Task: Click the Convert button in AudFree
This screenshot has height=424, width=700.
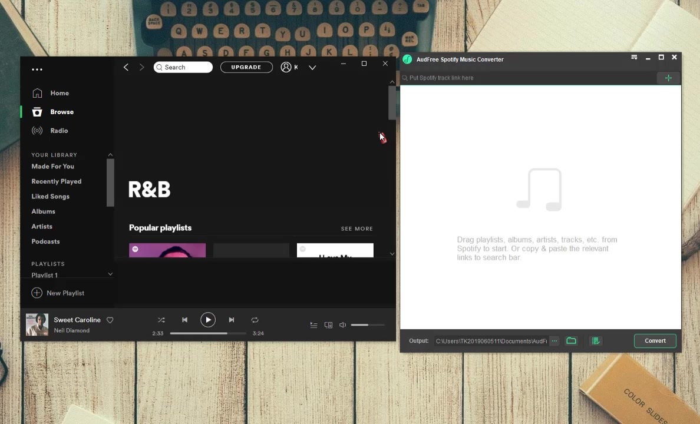Action: pos(655,340)
